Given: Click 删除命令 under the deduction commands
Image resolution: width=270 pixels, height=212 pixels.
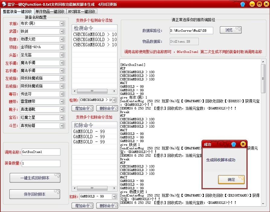Looking at the screenshot, I should 107,205.
